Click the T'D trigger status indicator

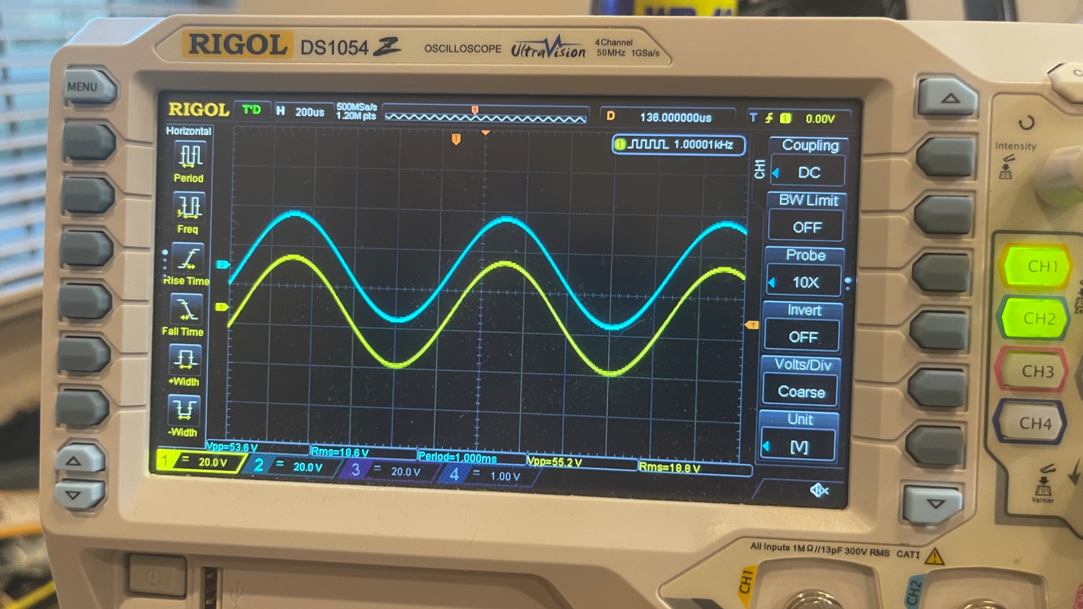[x=252, y=110]
